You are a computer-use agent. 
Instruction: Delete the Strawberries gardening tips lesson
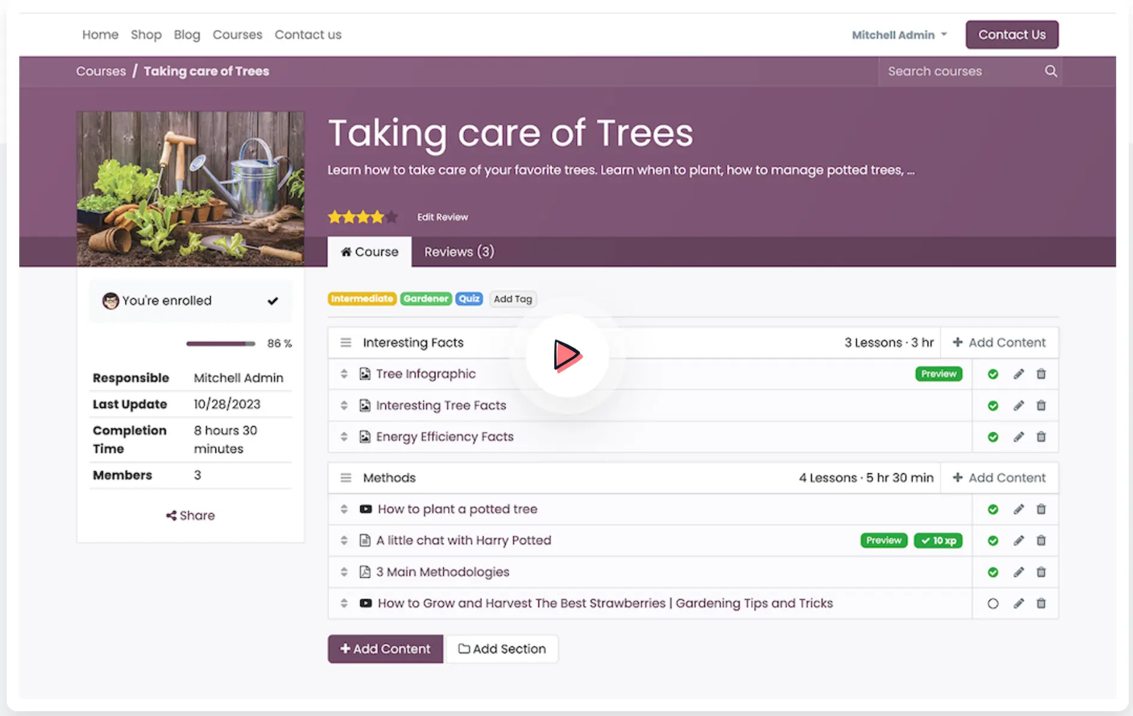tap(1041, 603)
